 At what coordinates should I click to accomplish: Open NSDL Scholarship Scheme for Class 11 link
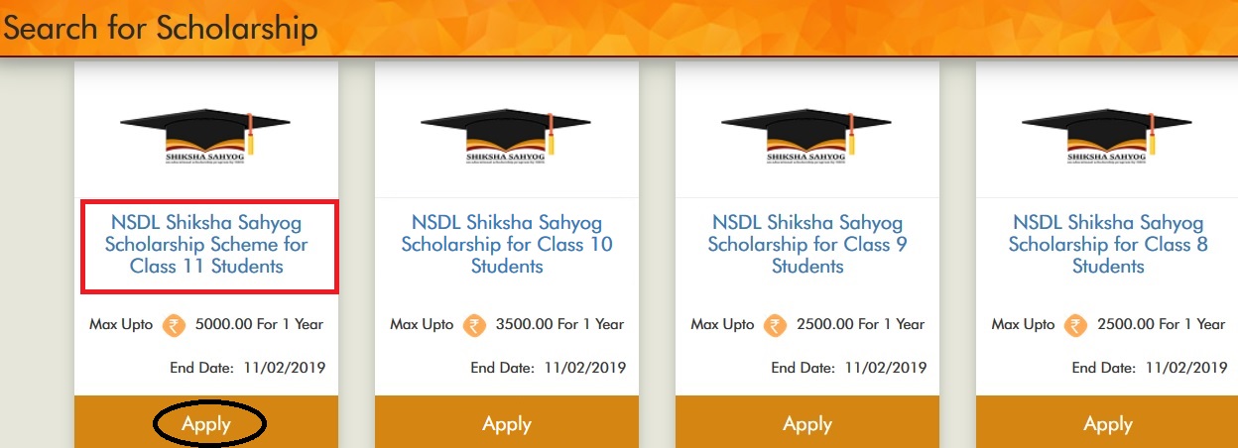click(x=206, y=244)
